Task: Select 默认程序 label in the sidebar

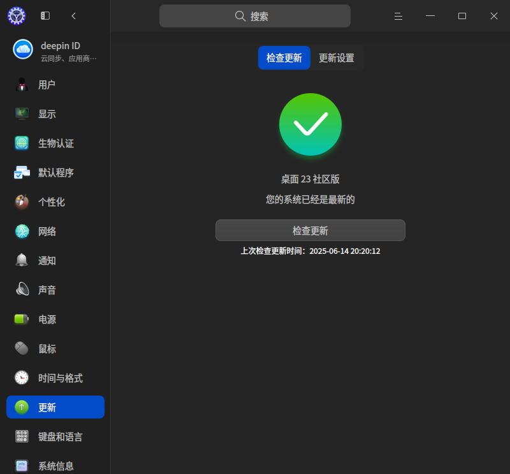Action: [x=56, y=172]
